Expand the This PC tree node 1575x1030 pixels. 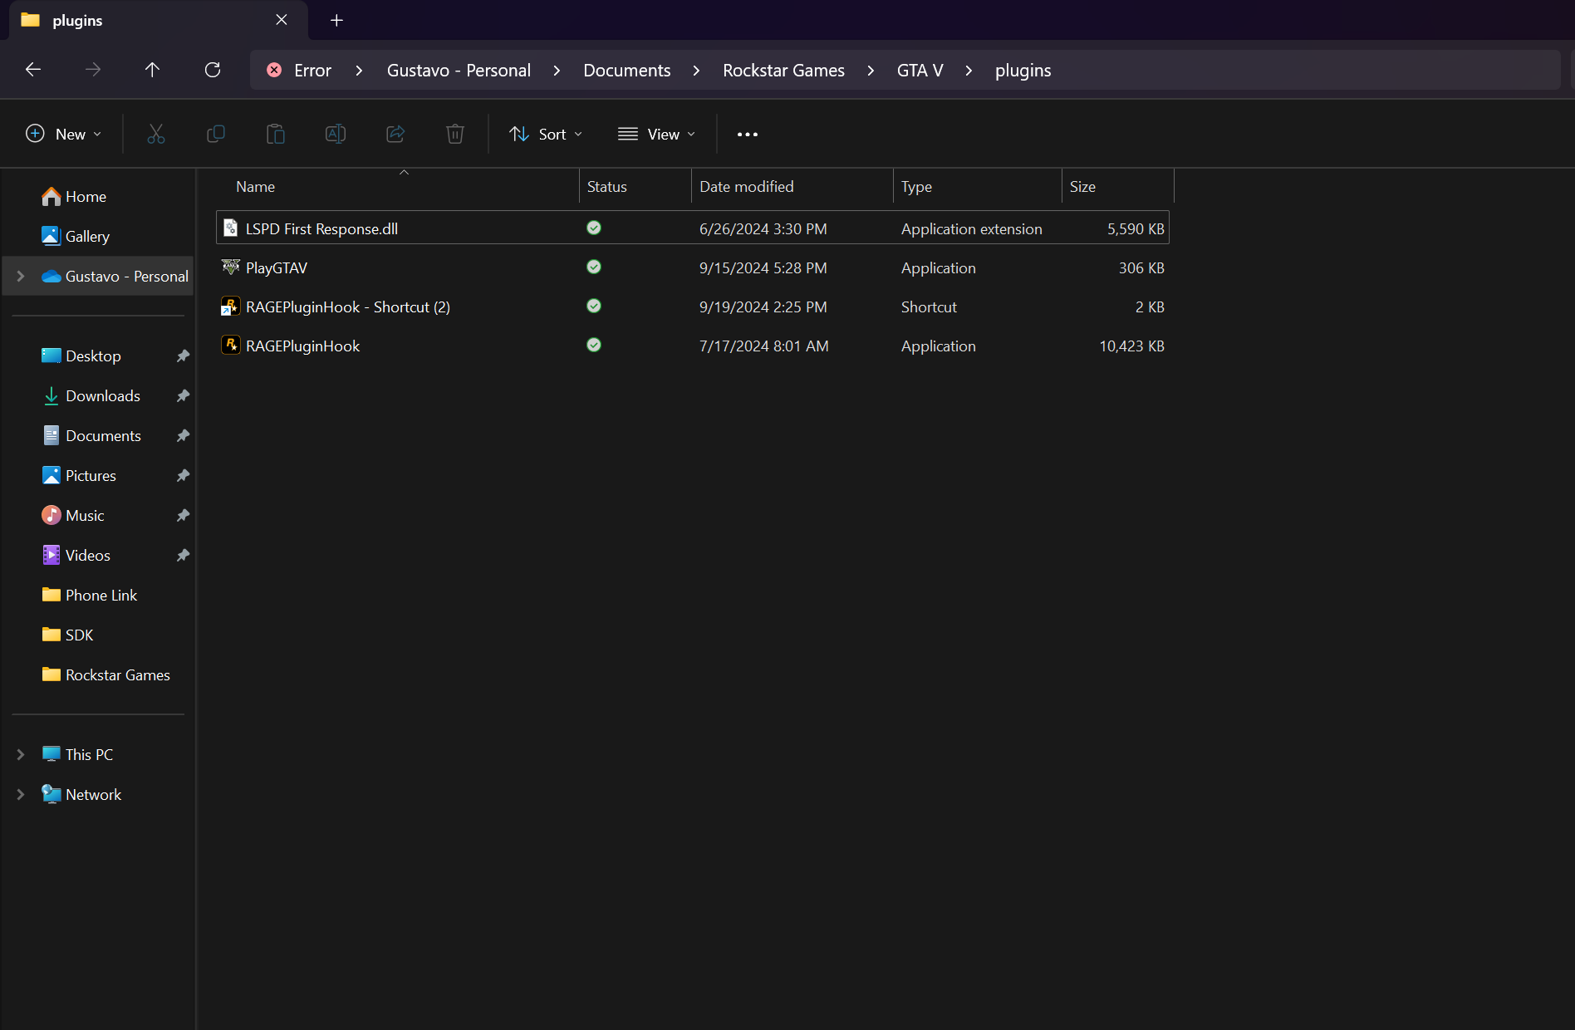(x=21, y=754)
